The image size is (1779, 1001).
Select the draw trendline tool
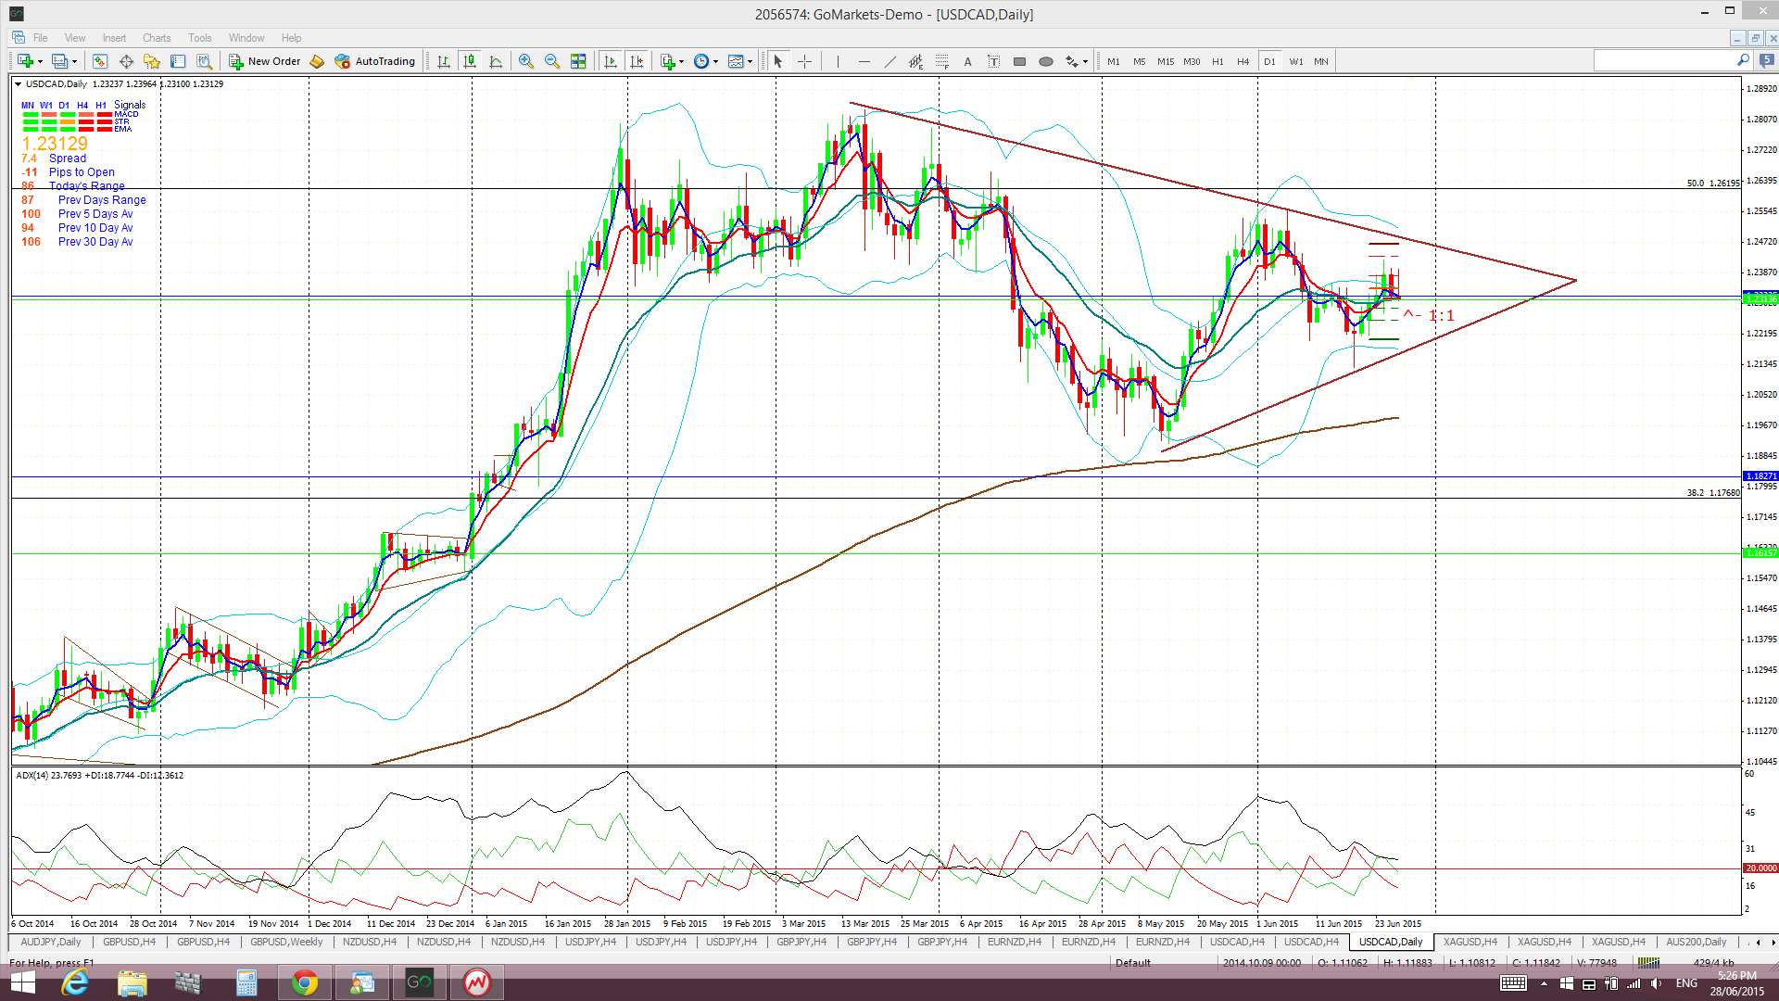click(x=889, y=61)
